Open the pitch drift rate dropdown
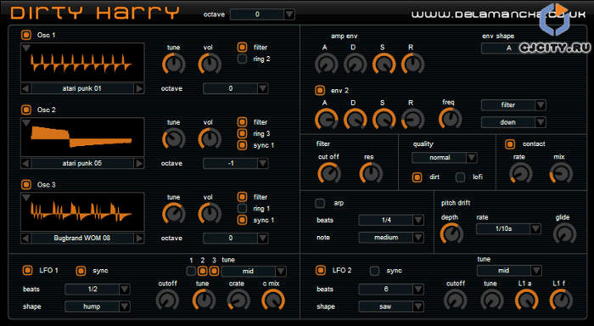Screen dimensions: 594x326 click(508, 228)
